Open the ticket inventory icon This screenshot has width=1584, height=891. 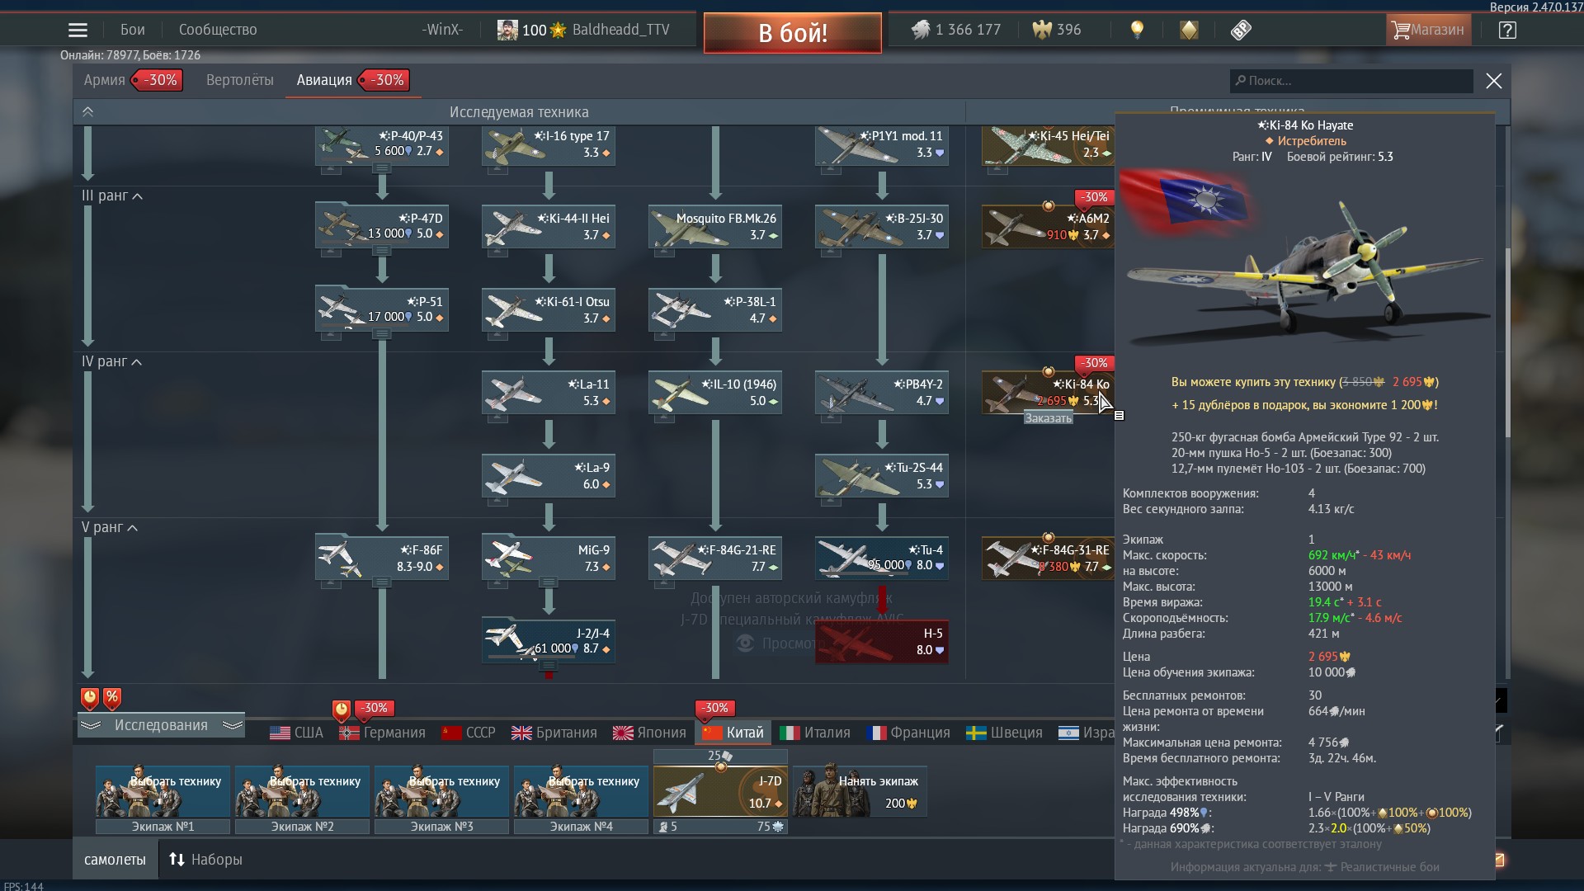(x=1241, y=30)
